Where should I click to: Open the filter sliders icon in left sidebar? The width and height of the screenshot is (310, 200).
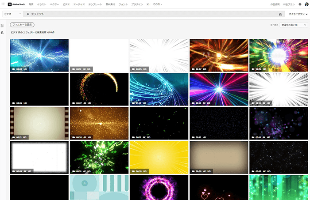coord(3,26)
